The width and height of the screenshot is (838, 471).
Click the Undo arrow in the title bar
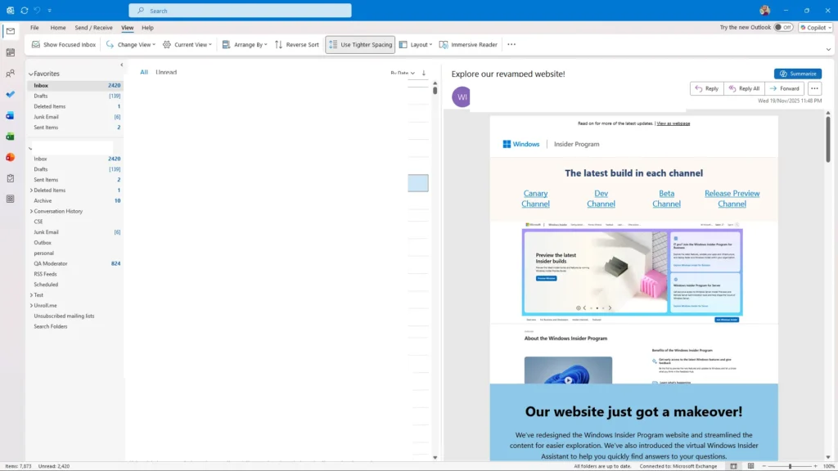coord(37,10)
